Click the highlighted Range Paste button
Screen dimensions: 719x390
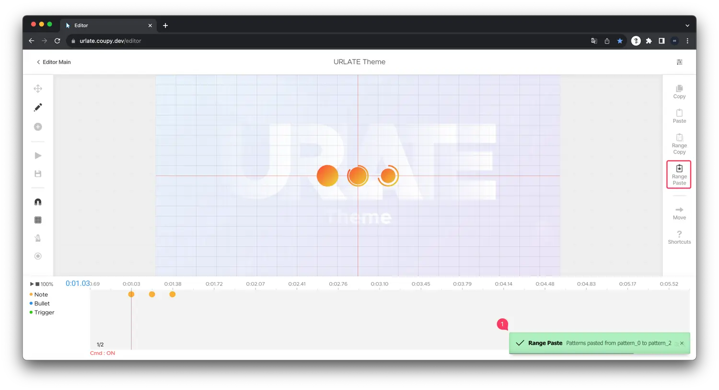(x=679, y=175)
